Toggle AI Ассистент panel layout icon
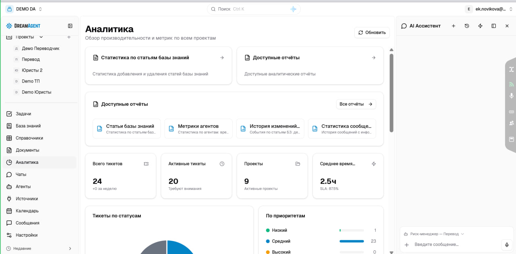 point(493,26)
